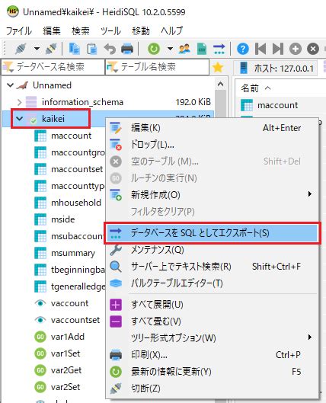Choose データベースを SQL としてエクスポート(S)
Viewport: 326px width, 403px height.
pos(213,233)
